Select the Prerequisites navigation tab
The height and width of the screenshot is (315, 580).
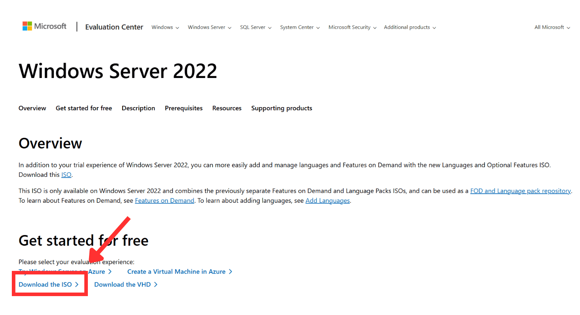point(184,108)
